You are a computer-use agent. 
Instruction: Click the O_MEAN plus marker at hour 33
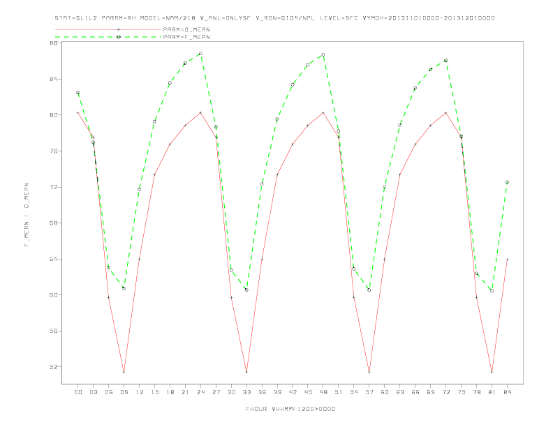246,372
